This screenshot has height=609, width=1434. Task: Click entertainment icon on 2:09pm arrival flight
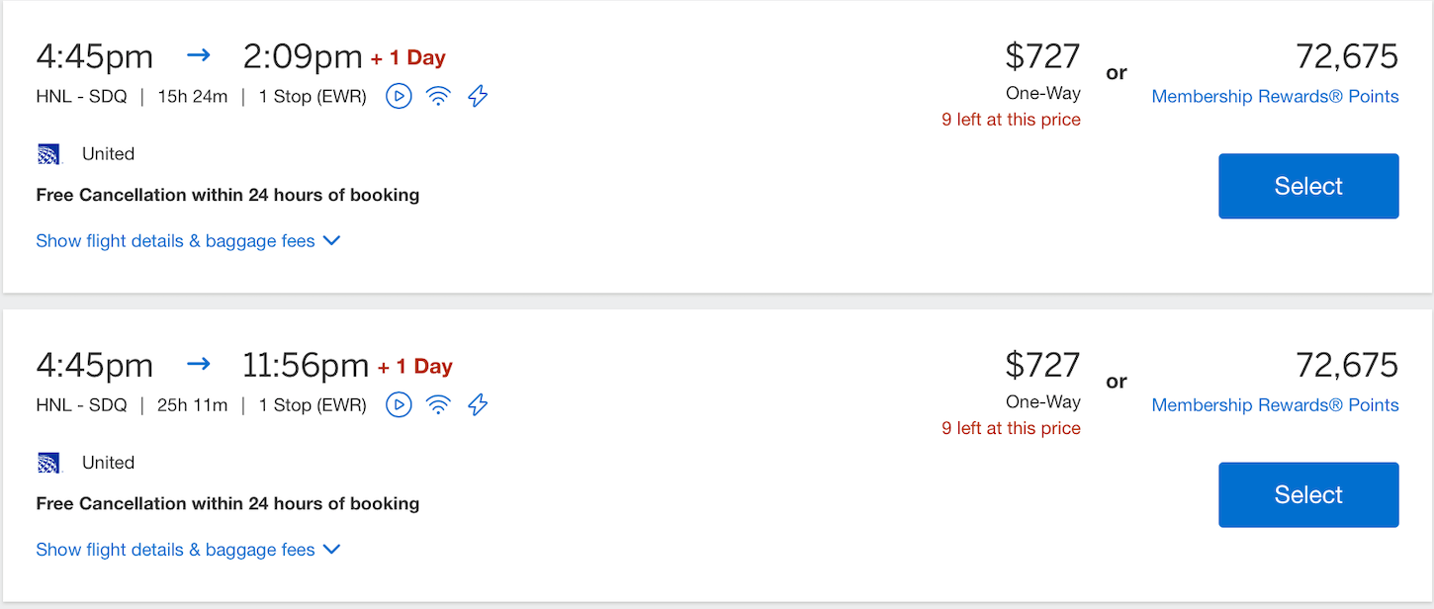point(399,96)
